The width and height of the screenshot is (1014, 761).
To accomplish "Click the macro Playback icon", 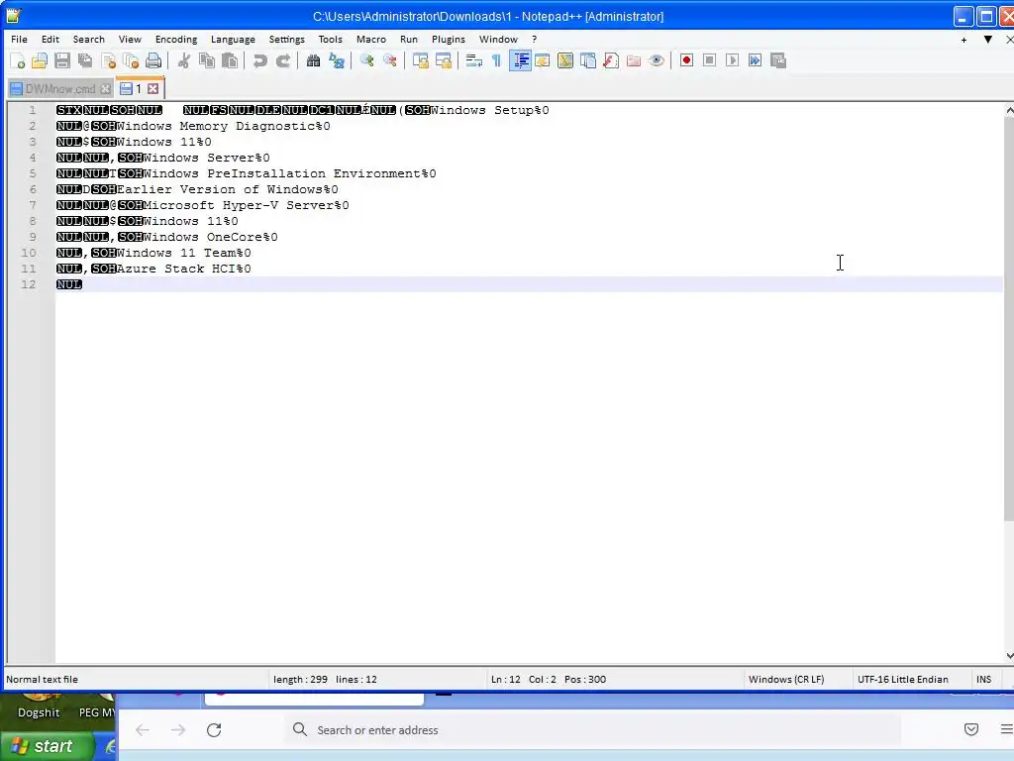I will tap(732, 60).
